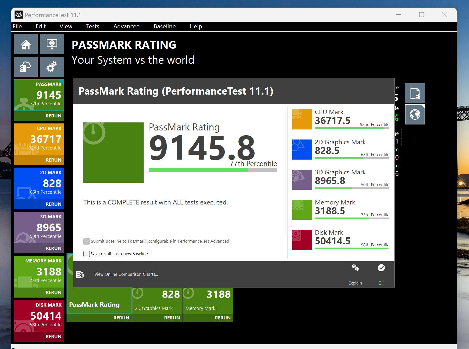This screenshot has height=349, width=469.
Task: Open the Help menu
Action: (x=196, y=26)
